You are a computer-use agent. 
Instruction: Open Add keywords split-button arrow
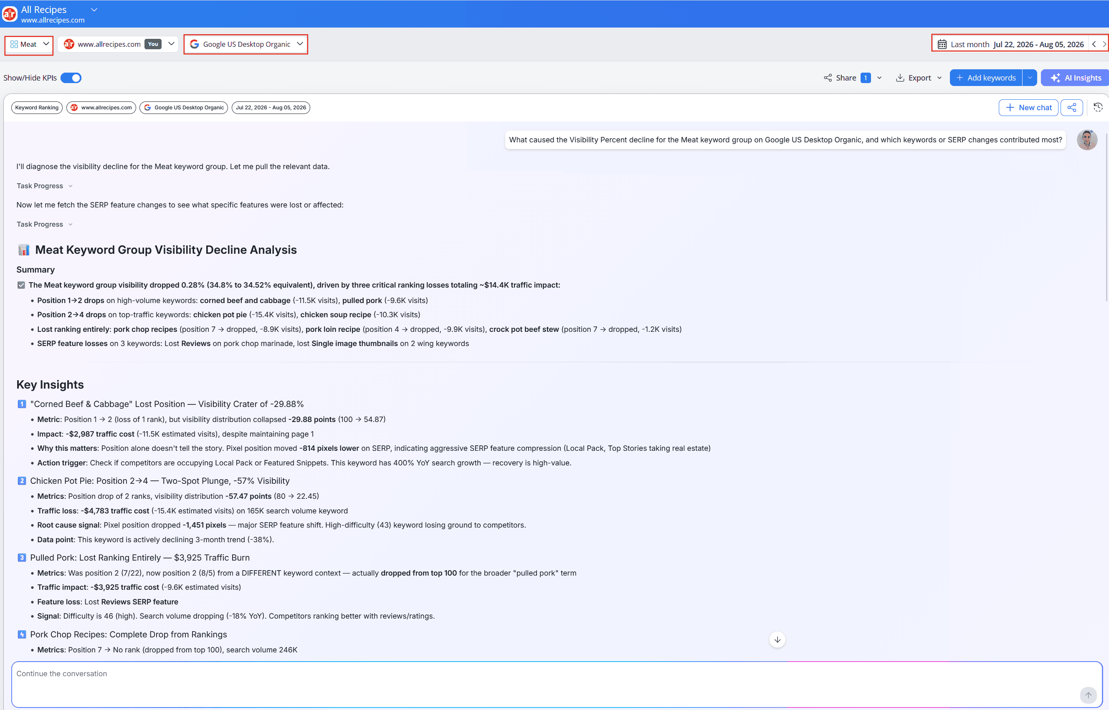pyautogui.click(x=1030, y=78)
